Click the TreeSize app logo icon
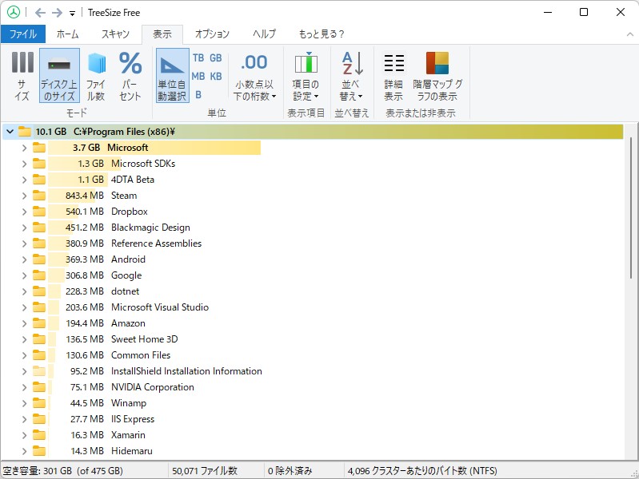 14,13
